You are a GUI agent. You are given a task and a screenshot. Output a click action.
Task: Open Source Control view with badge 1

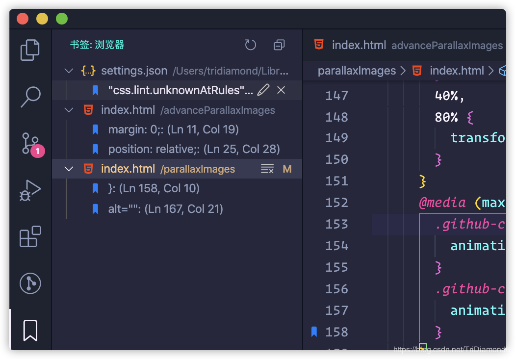tap(32, 144)
